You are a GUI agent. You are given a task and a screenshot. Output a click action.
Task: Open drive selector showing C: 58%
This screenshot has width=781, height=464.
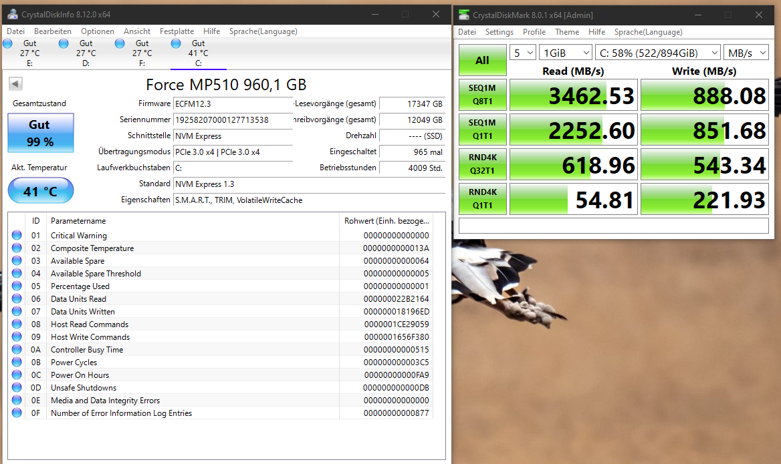click(658, 53)
